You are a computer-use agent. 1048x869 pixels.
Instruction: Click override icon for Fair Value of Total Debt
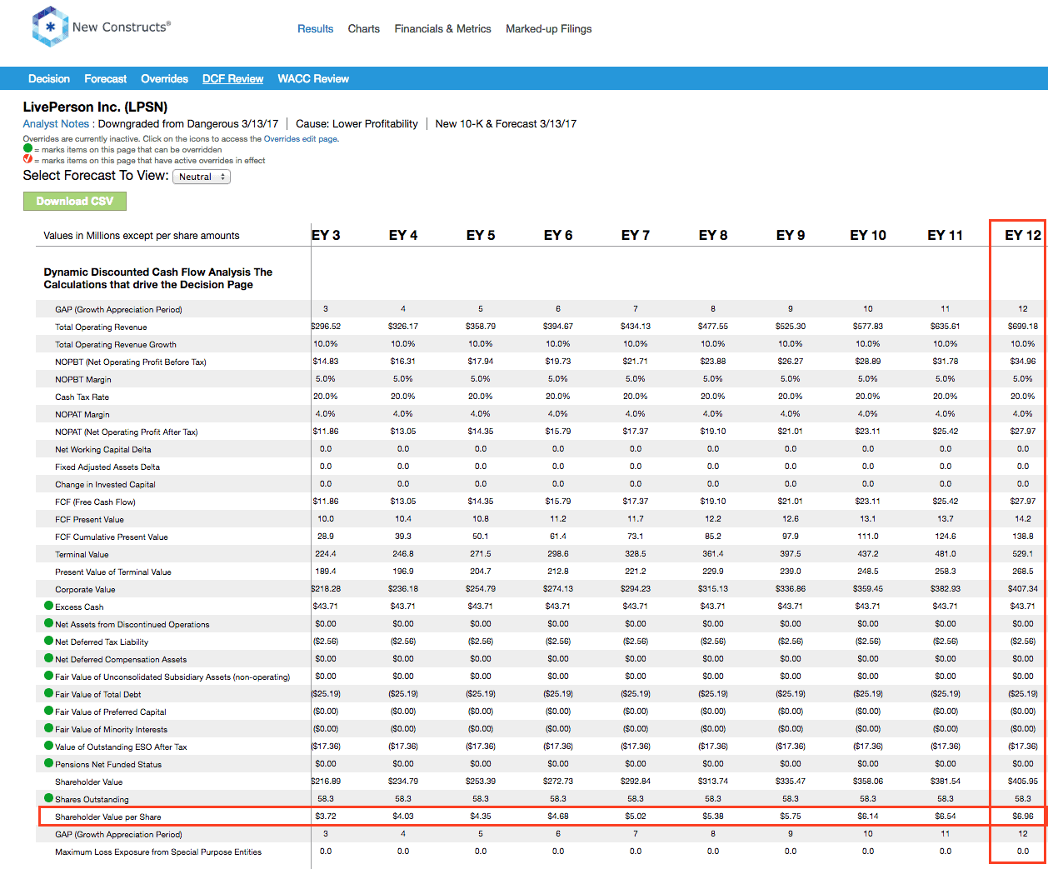[49, 693]
